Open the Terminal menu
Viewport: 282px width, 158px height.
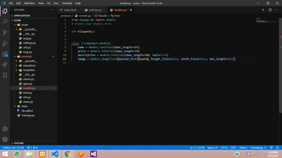pyautogui.click(x=67, y=3)
